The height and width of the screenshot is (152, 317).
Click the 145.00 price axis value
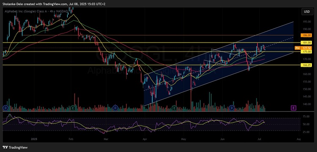point(307,97)
